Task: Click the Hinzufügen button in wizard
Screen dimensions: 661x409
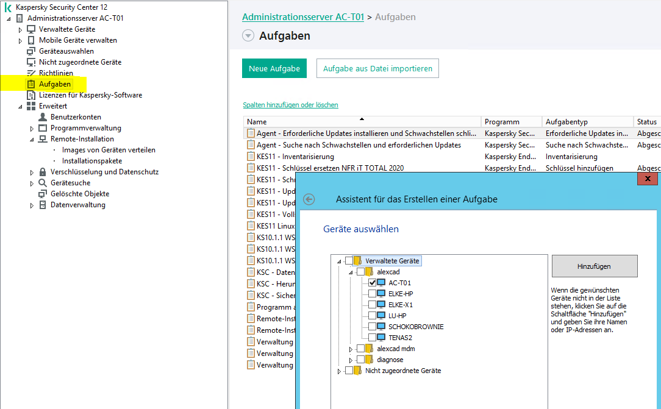Action: click(595, 266)
